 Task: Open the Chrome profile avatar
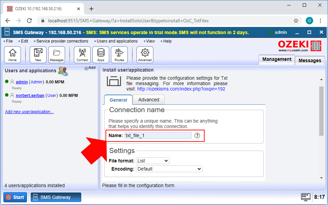click(309, 21)
